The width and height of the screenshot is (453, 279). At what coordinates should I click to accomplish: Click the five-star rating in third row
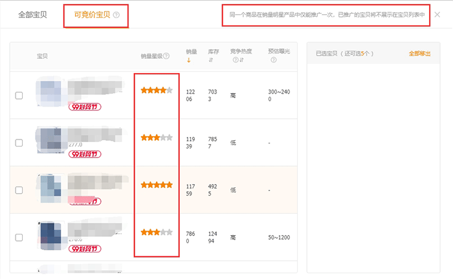point(157,185)
